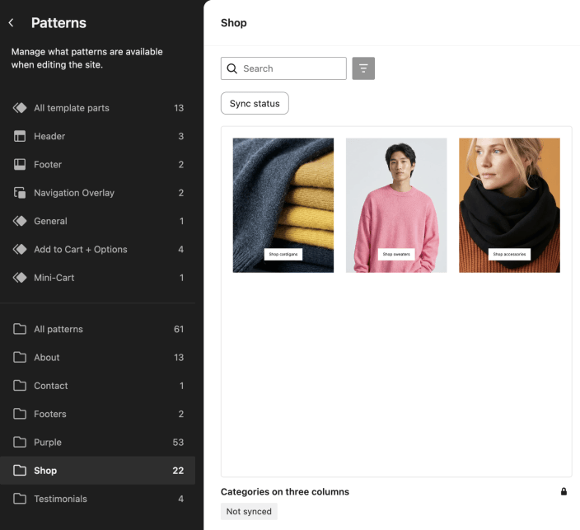This screenshot has width=580, height=530.
Task: Click the Shop accessories button
Action: click(x=509, y=254)
